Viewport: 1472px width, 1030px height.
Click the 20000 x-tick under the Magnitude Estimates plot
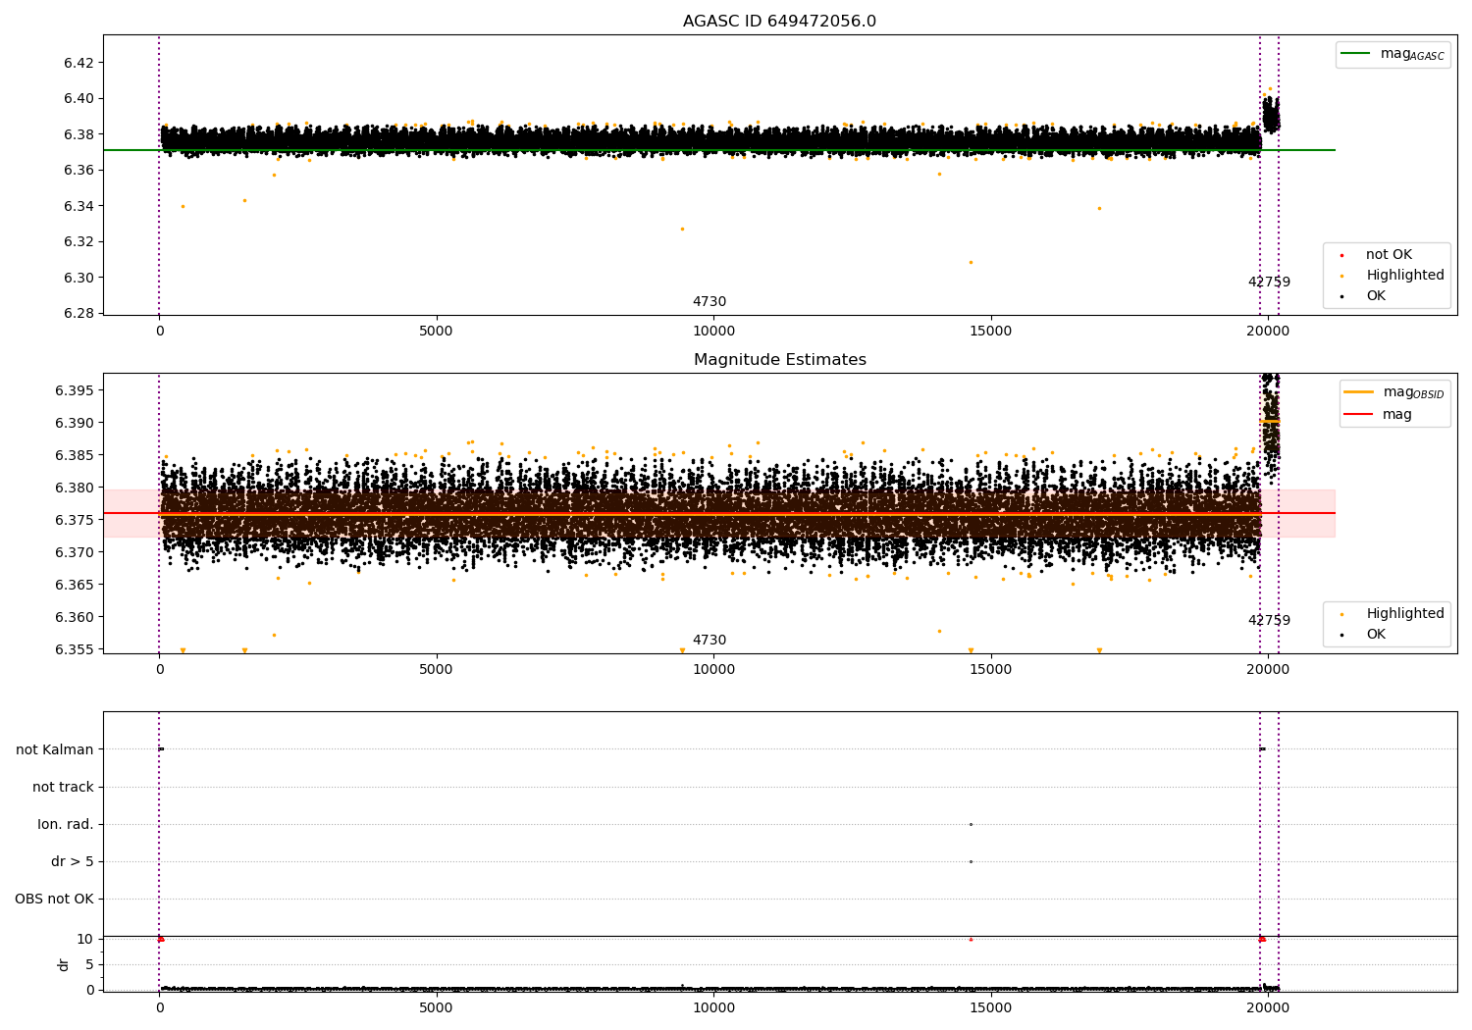click(x=1268, y=670)
